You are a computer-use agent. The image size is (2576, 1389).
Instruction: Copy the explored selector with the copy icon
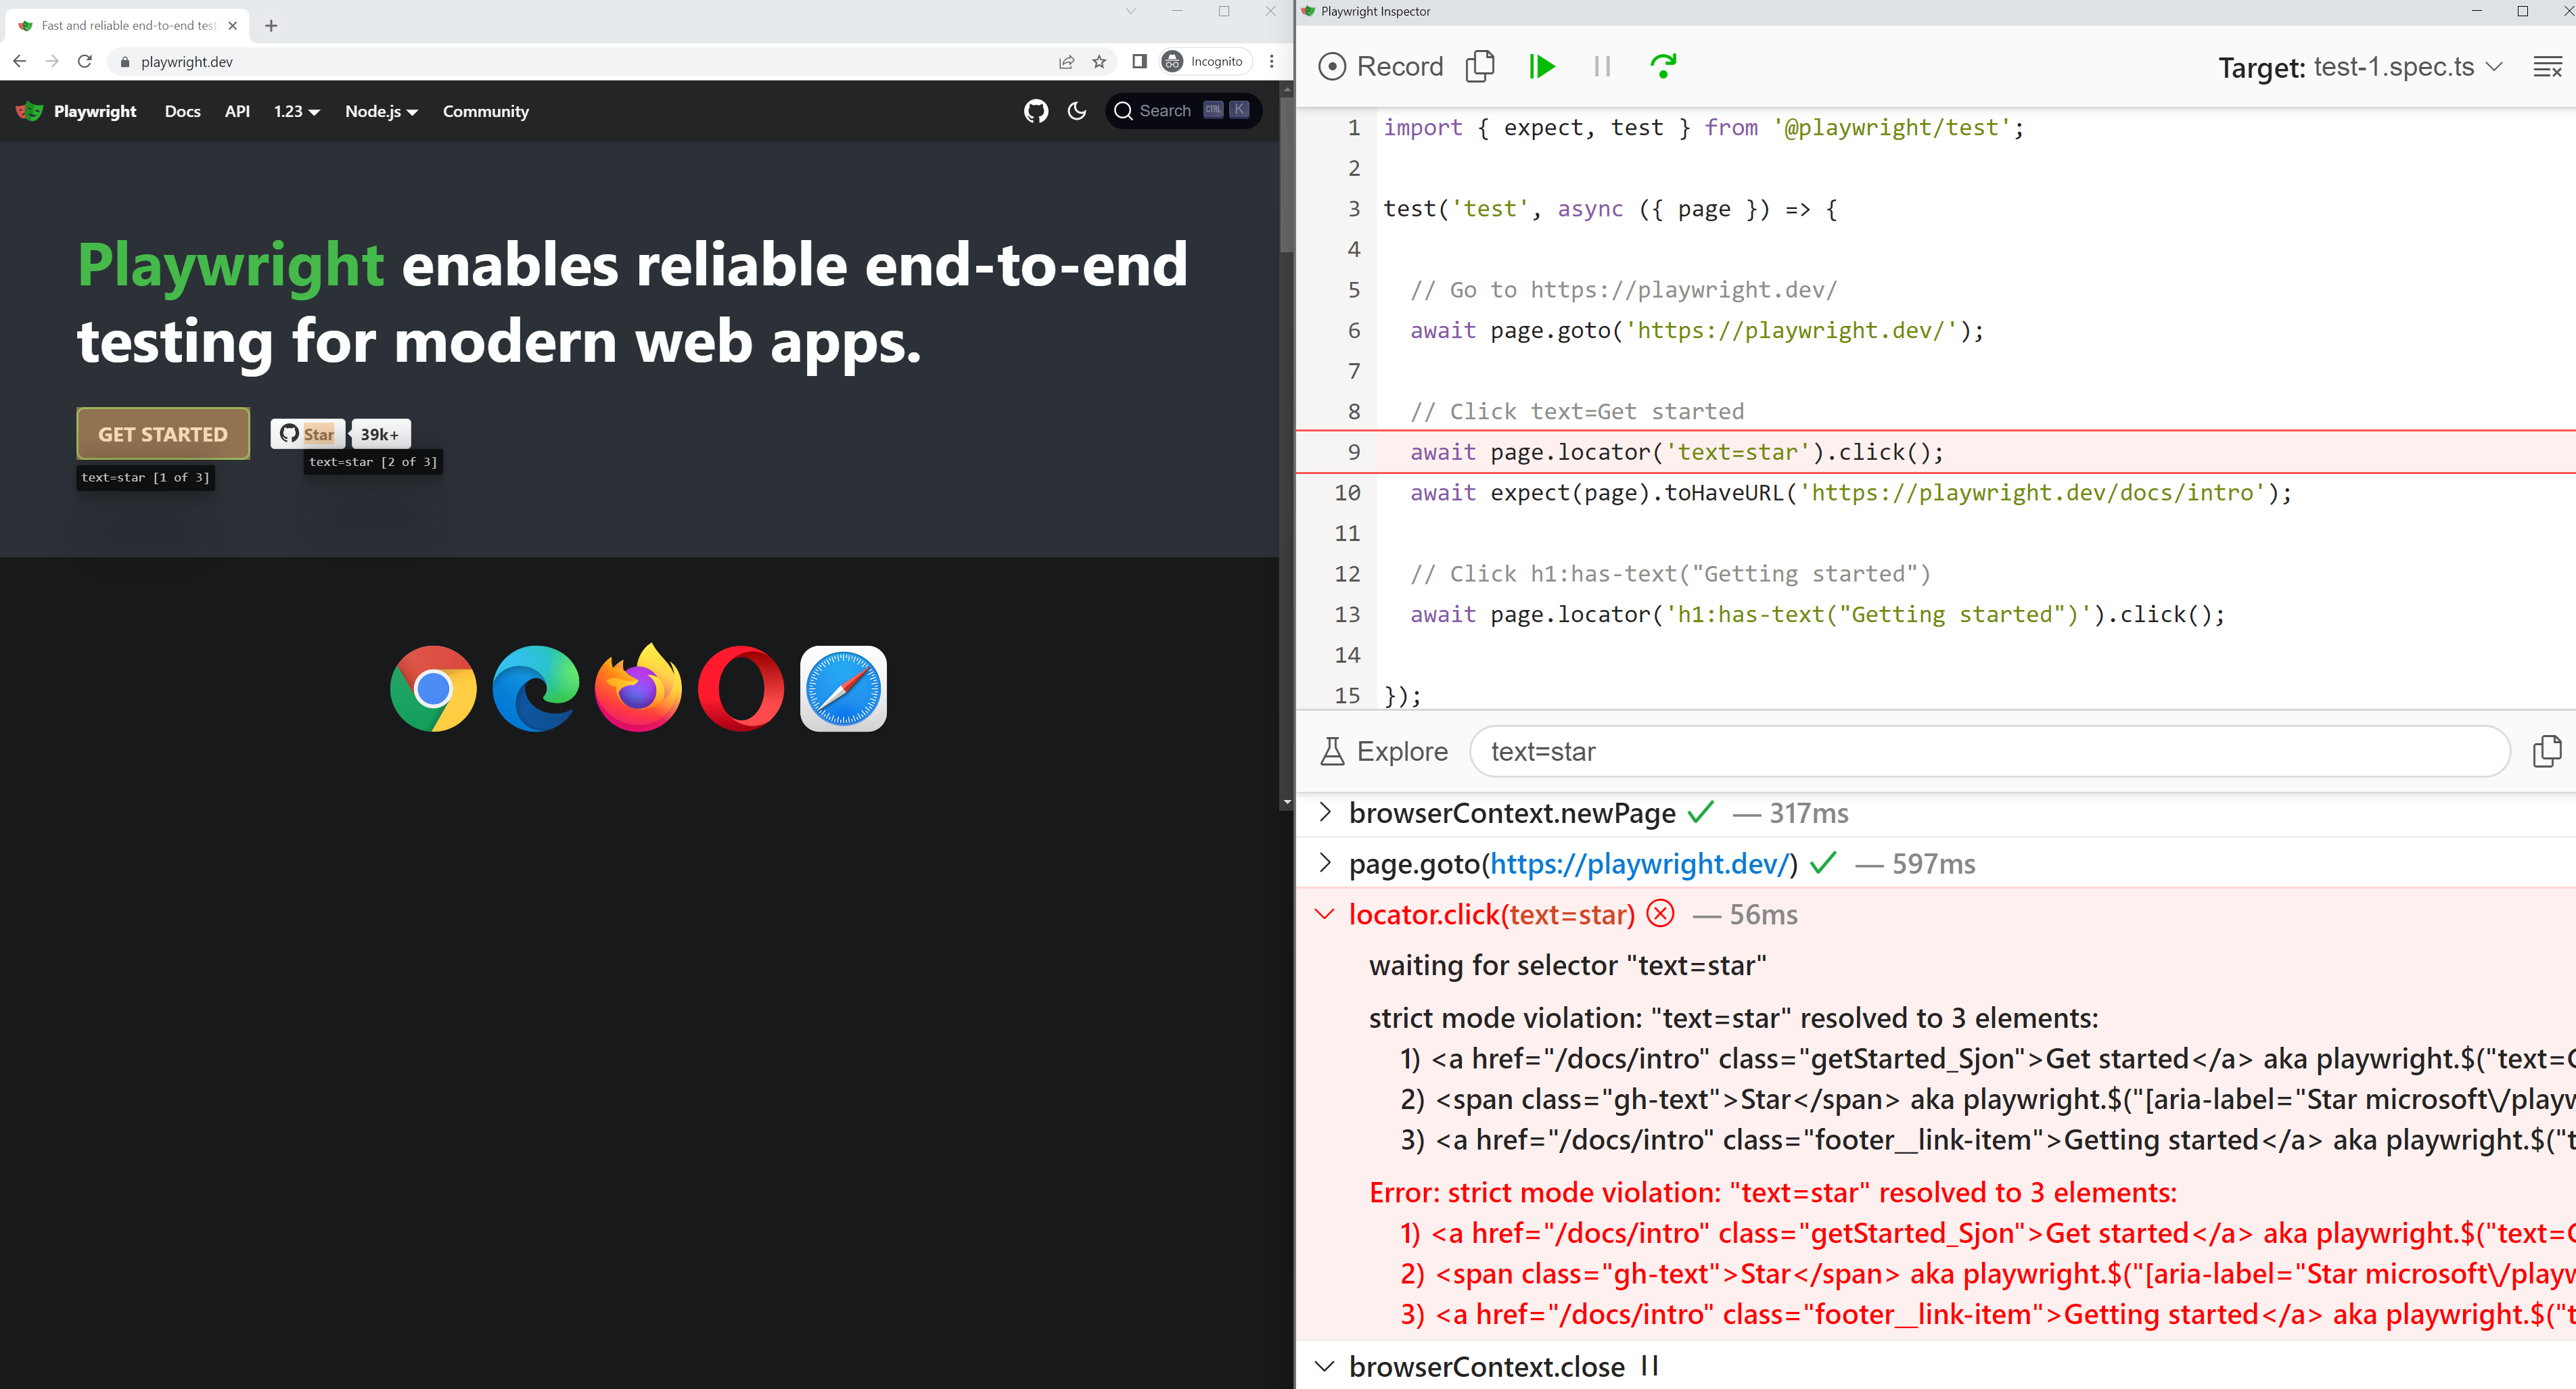(2546, 751)
